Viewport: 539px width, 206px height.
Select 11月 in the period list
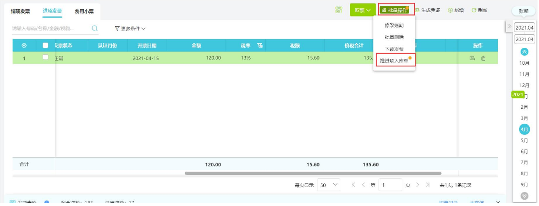pos(524,74)
